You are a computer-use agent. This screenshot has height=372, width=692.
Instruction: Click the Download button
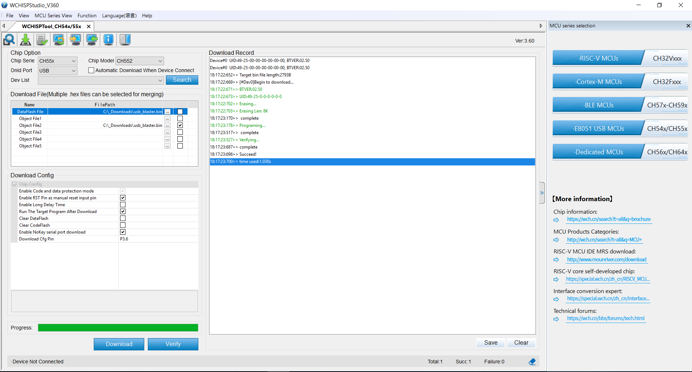pyautogui.click(x=119, y=344)
